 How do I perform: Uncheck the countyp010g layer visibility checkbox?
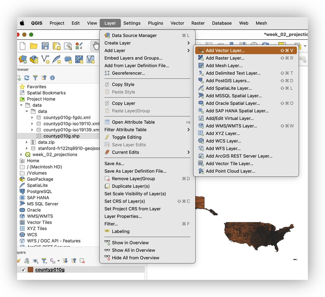pos(23,270)
